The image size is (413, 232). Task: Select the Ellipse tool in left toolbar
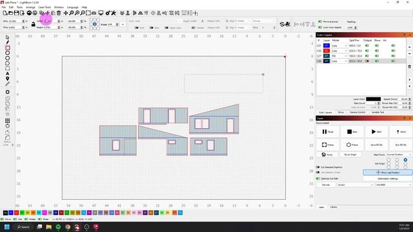[x=7, y=53]
